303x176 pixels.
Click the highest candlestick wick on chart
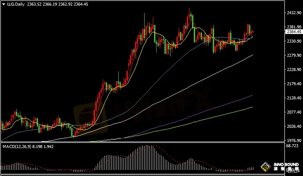coord(189,9)
